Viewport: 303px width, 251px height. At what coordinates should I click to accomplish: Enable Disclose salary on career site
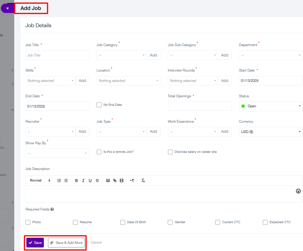pyautogui.click(x=170, y=152)
